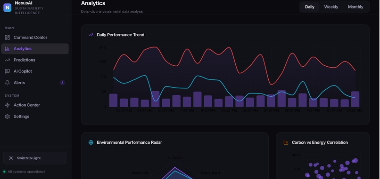
Task: Open the Action Center page
Action: click(35, 105)
